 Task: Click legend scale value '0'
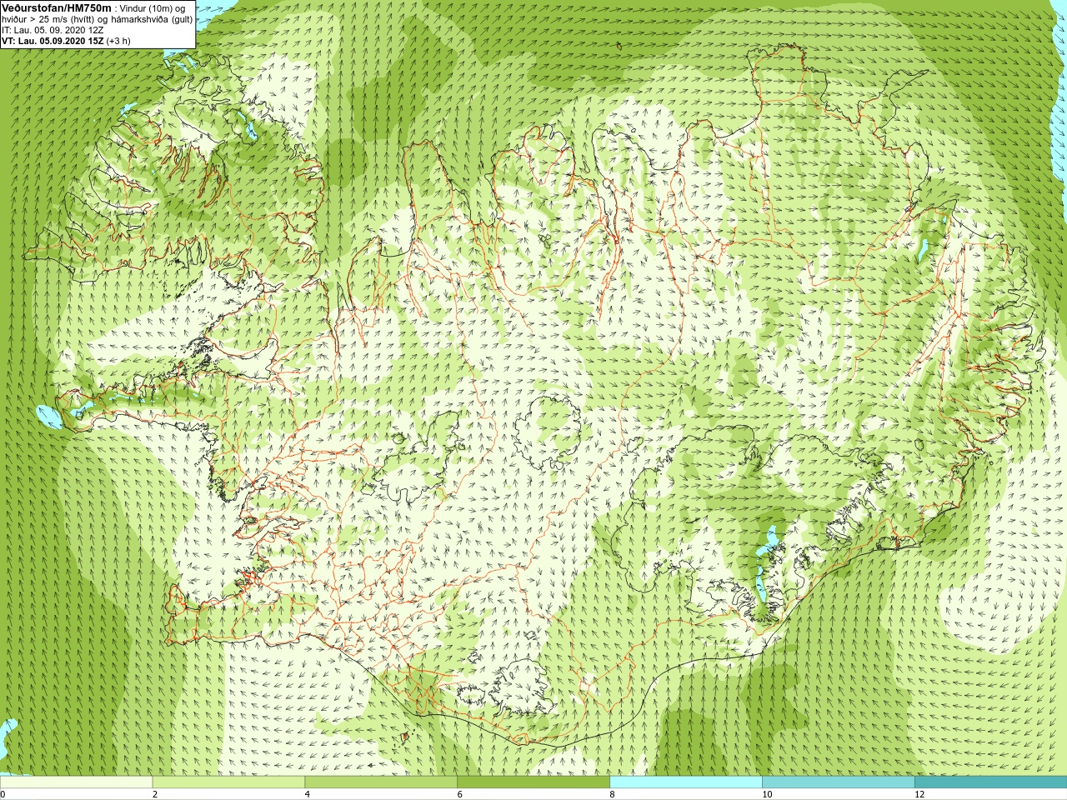[3, 794]
